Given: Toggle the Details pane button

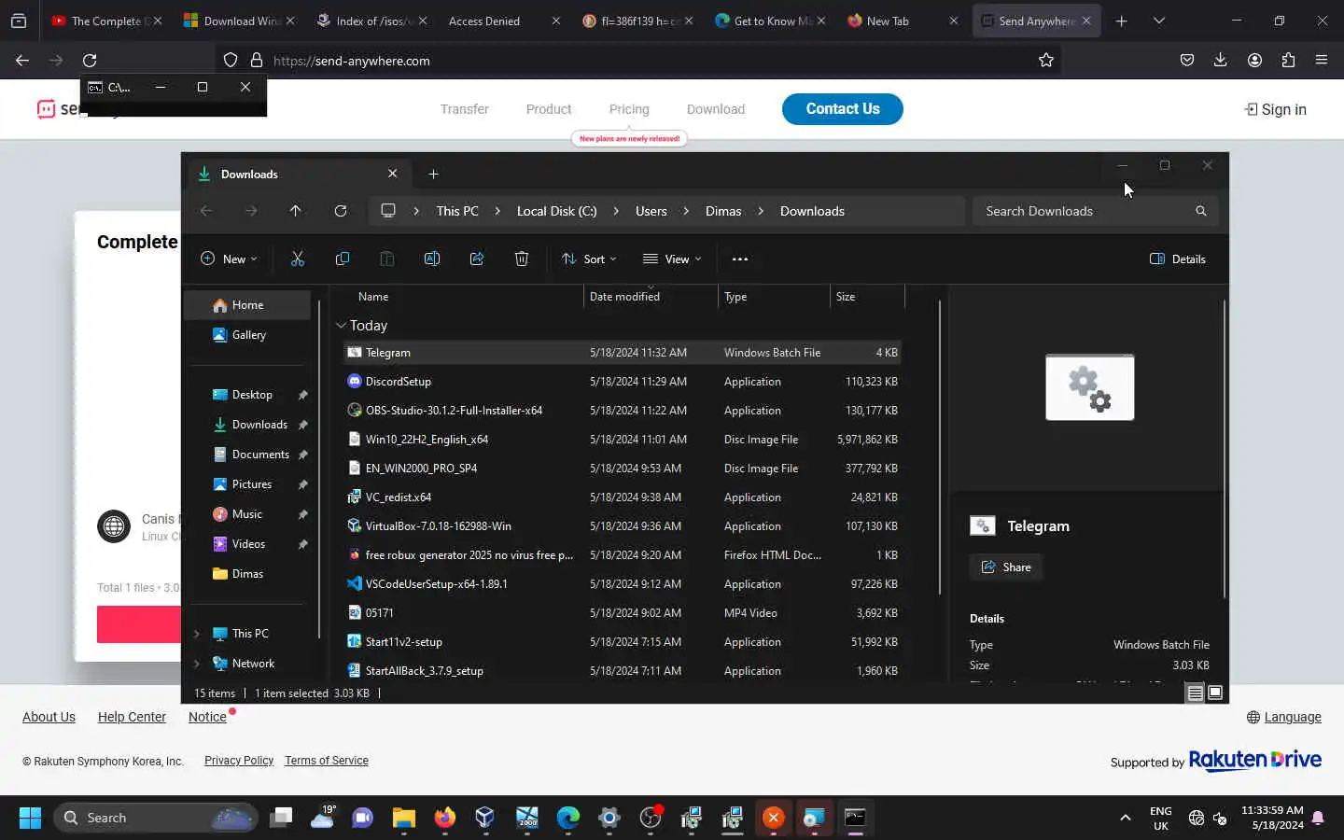Looking at the screenshot, I should click(x=1178, y=259).
